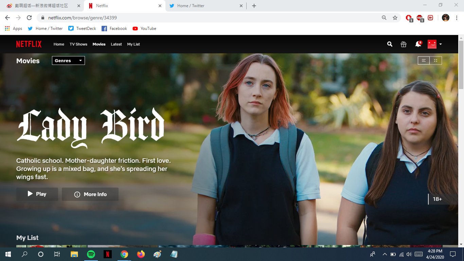Close the Netflix browser tab
The height and width of the screenshot is (261, 464).
(160, 6)
